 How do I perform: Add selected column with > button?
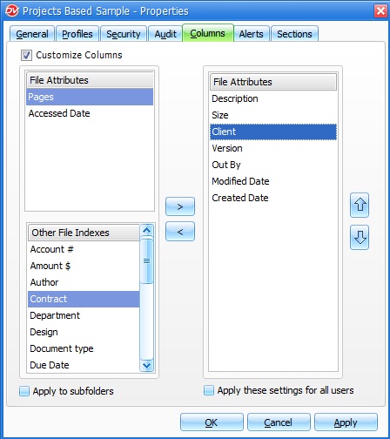[x=180, y=206]
